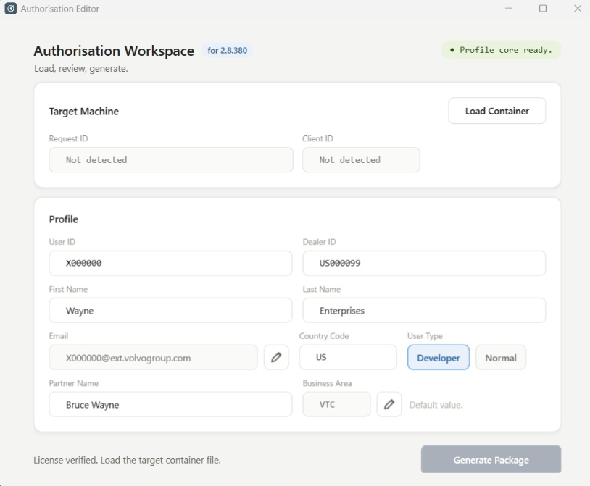Click the User Type label

pyautogui.click(x=425, y=335)
